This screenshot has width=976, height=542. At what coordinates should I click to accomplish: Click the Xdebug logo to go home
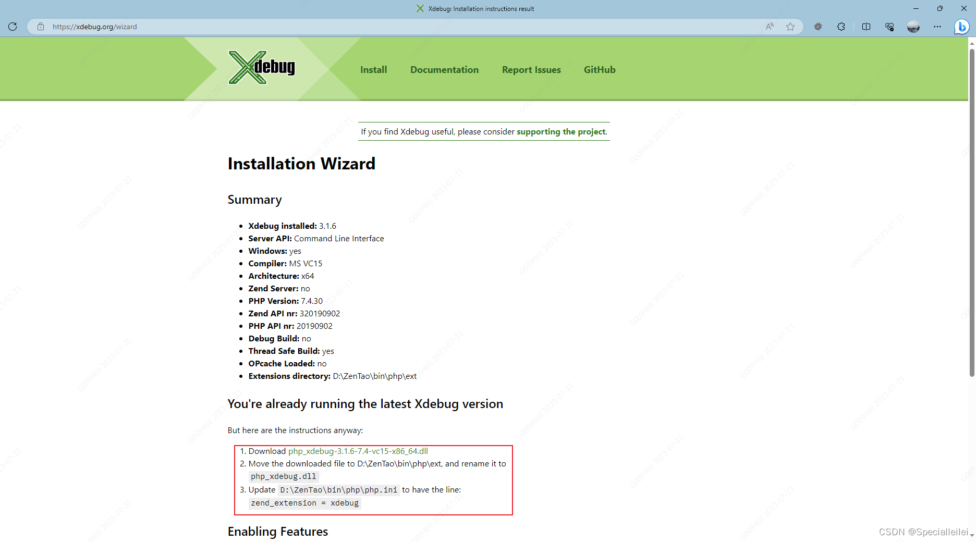(x=261, y=68)
